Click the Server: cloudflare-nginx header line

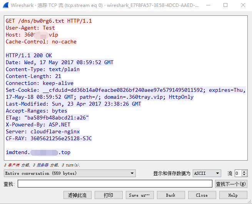pyautogui.click(x=43, y=131)
